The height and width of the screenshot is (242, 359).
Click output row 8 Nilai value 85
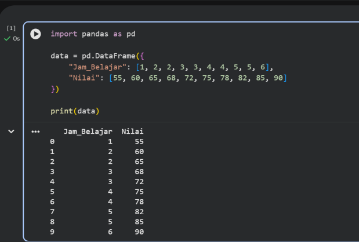139,222
